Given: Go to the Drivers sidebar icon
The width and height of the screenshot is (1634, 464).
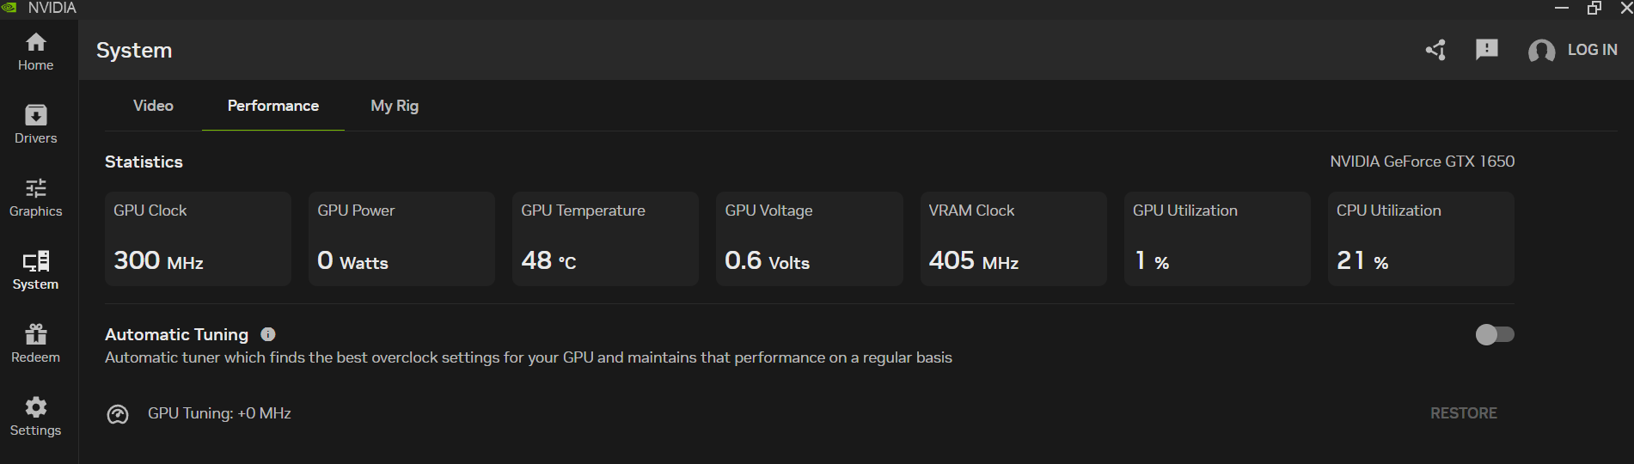Looking at the screenshot, I should coord(35,125).
